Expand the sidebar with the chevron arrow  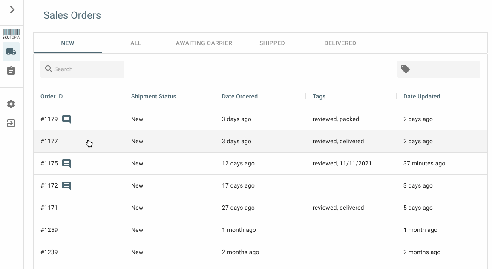(12, 10)
